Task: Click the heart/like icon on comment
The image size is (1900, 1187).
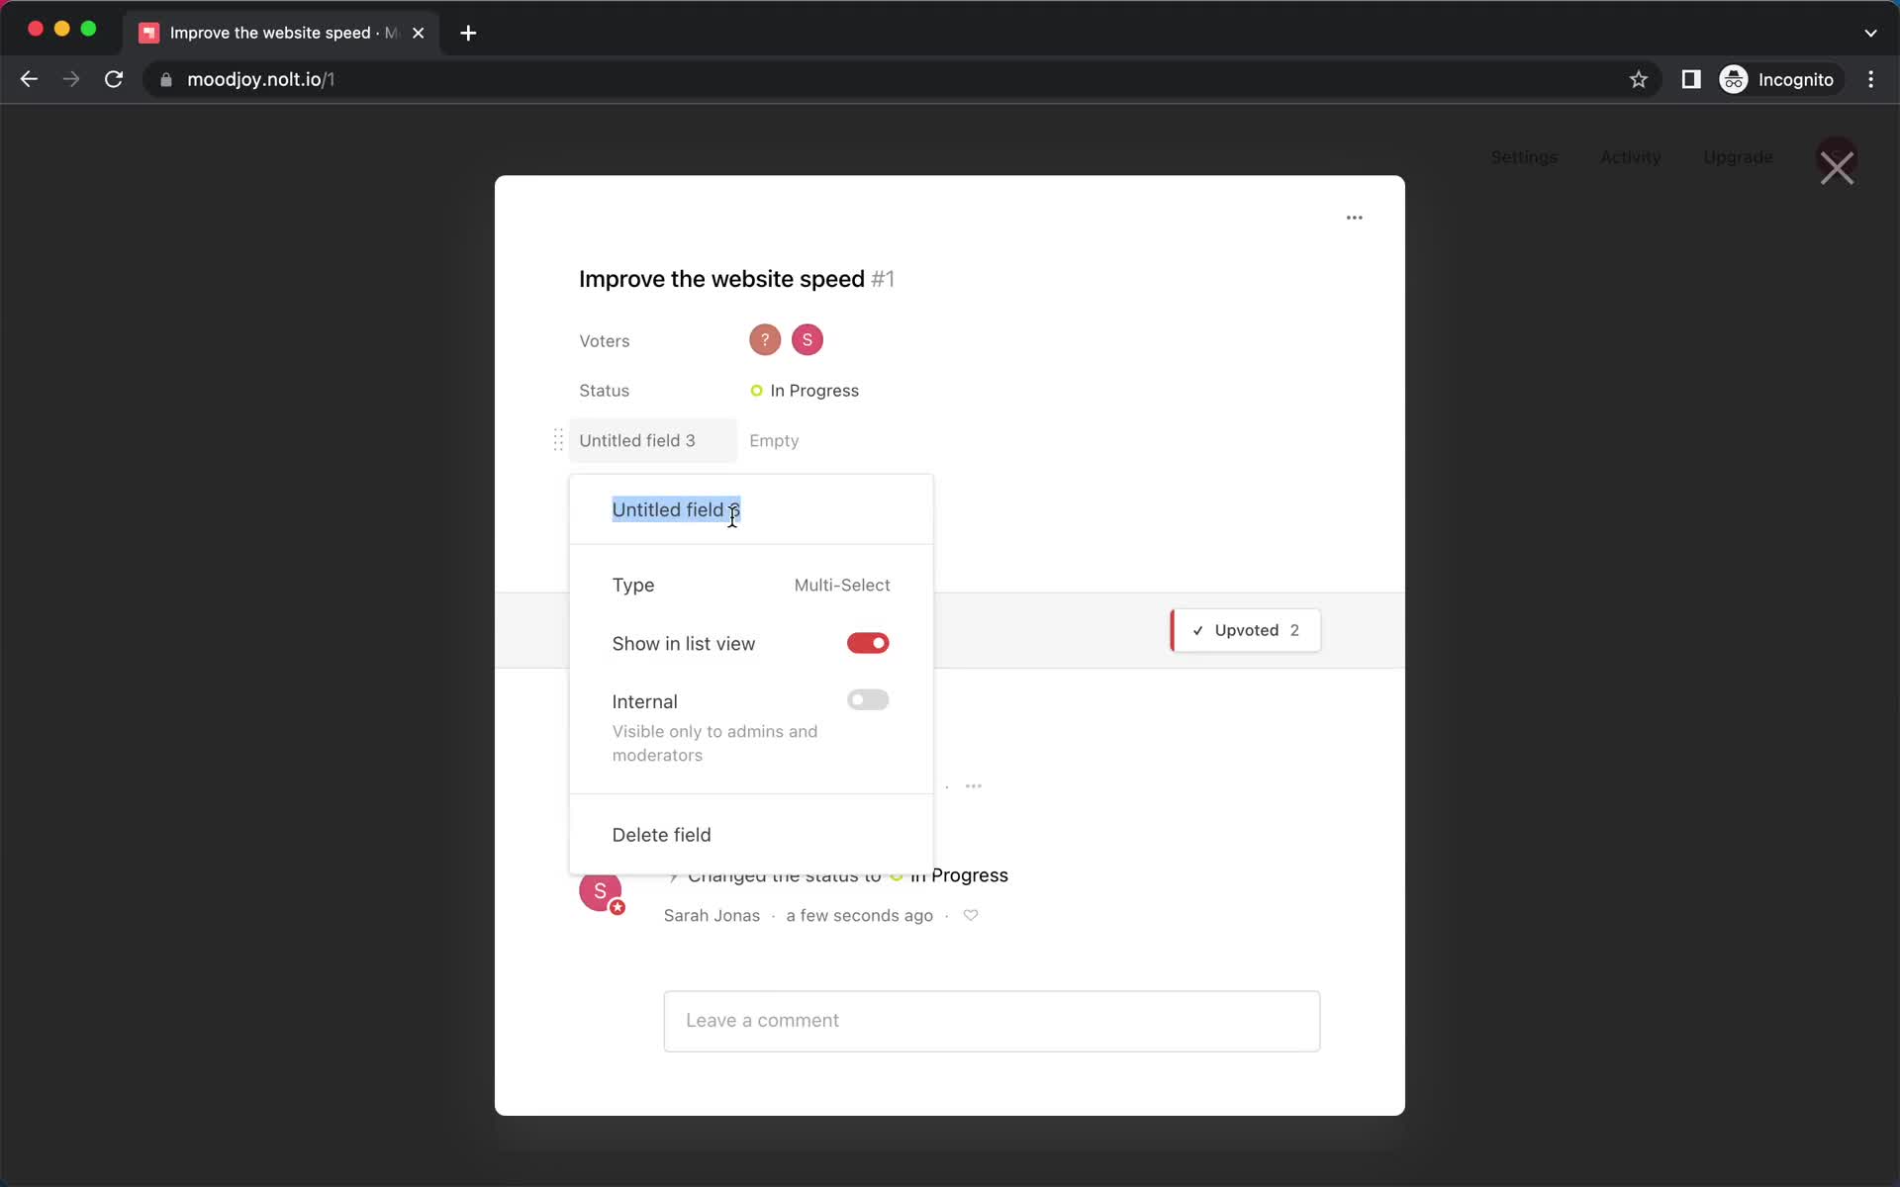Action: point(971,915)
